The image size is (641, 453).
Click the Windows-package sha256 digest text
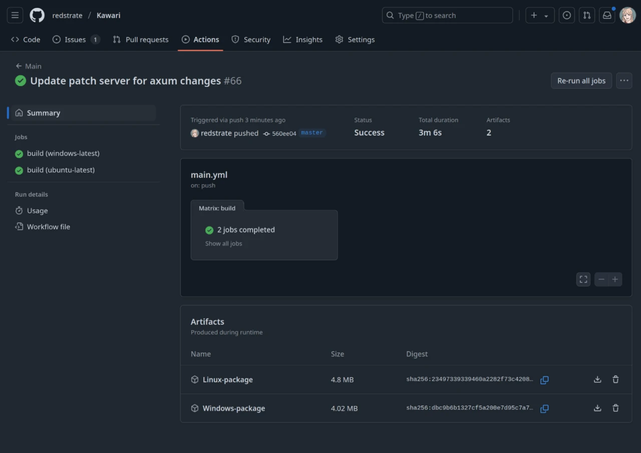pyautogui.click(x=470, y=408)
